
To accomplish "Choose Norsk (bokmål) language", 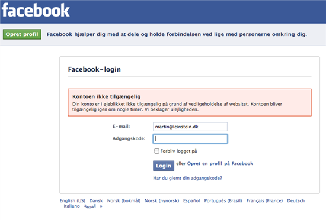I will pyautogui.click(x=124, y=200).
